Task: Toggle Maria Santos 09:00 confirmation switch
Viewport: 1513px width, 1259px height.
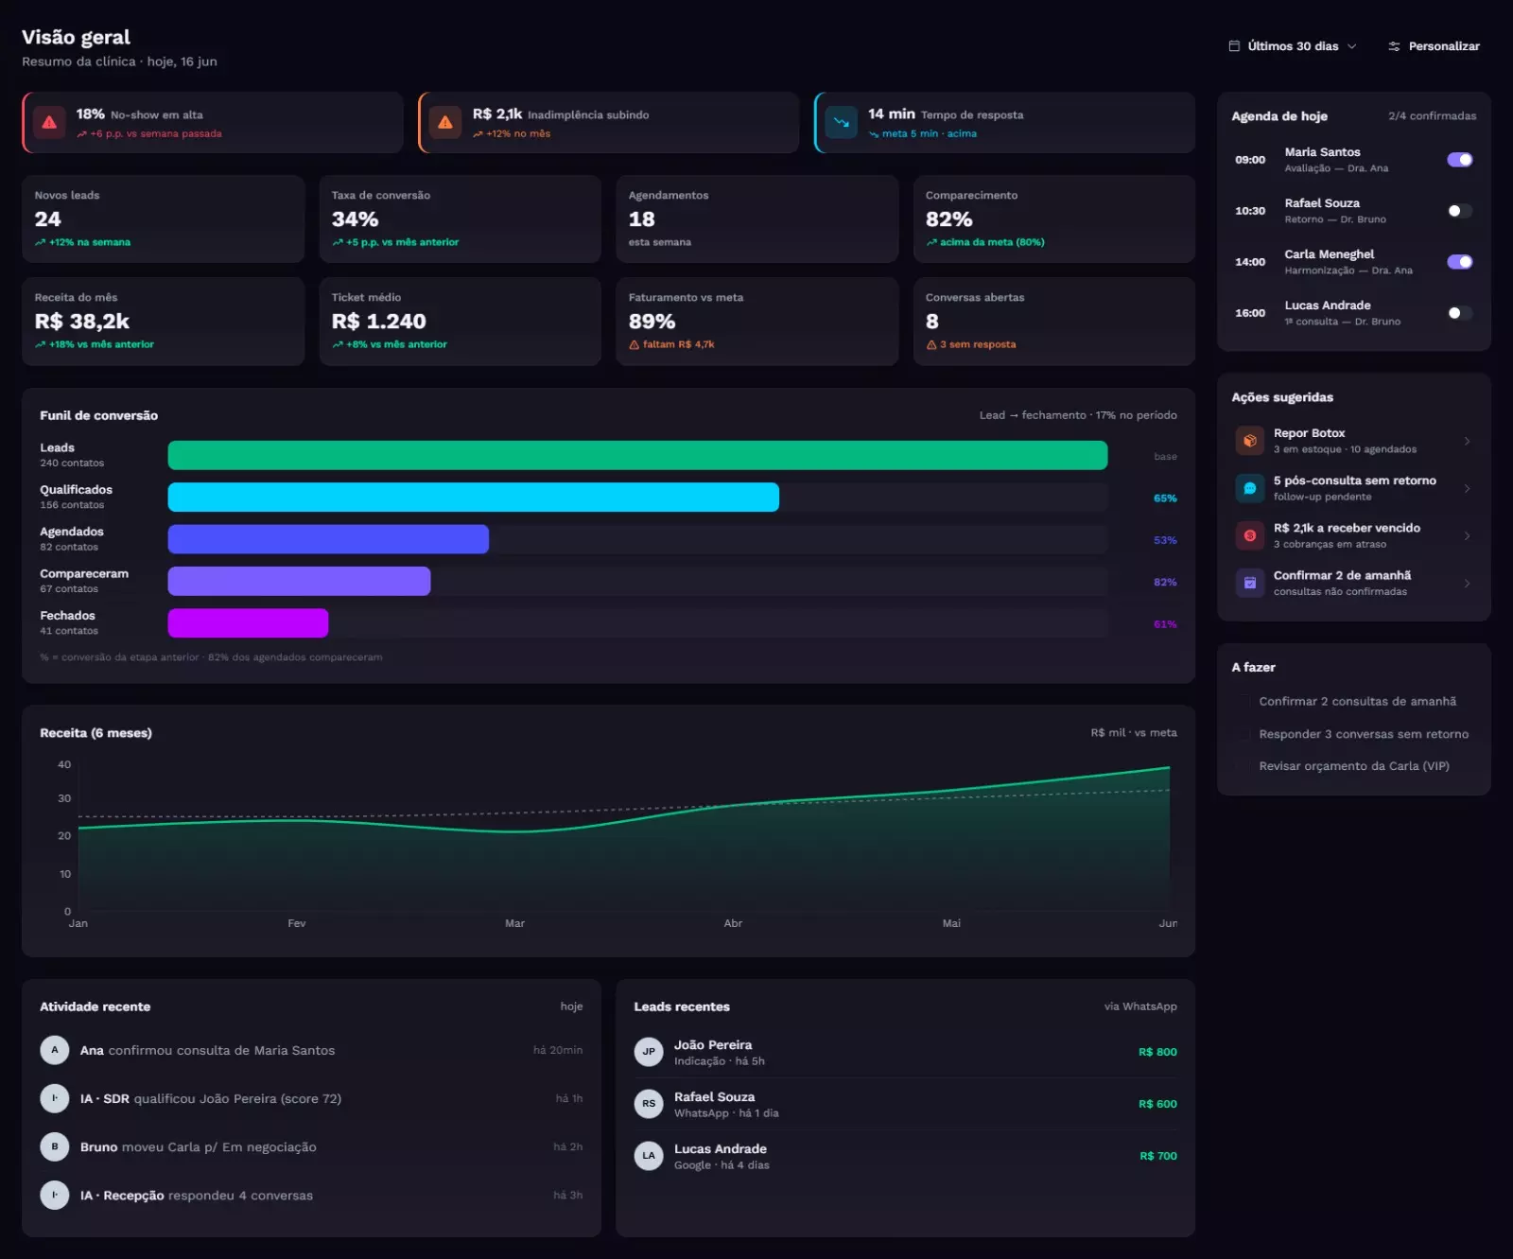Action: 1460,160
